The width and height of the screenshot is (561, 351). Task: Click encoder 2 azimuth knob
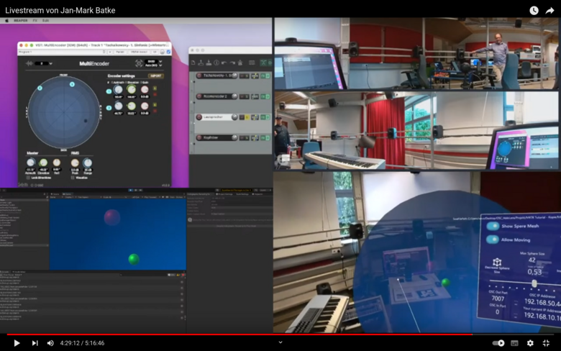tap(119, 106)
